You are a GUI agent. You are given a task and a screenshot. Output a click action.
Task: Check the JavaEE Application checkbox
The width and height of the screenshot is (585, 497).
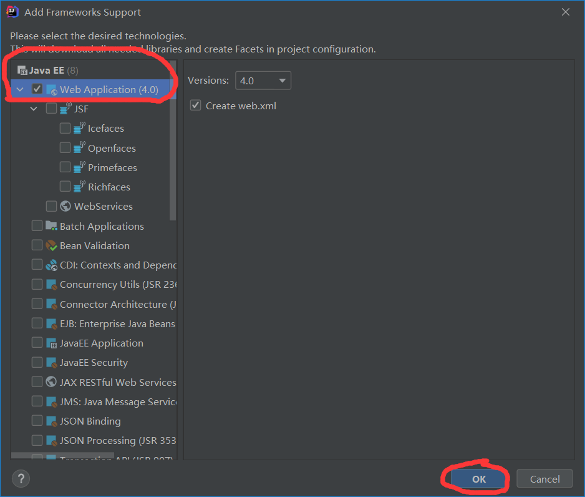[37, 342]
